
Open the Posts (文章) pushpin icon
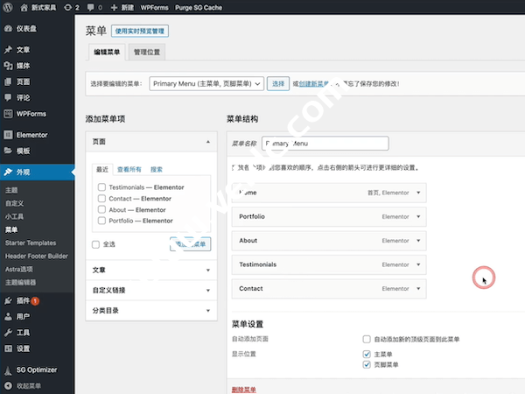8,50
